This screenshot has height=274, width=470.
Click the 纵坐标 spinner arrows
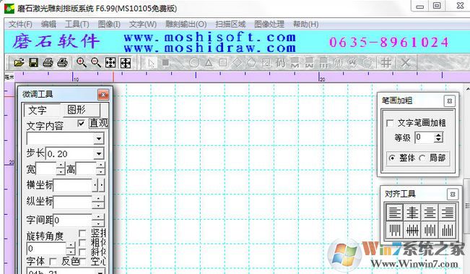point(98,202)
